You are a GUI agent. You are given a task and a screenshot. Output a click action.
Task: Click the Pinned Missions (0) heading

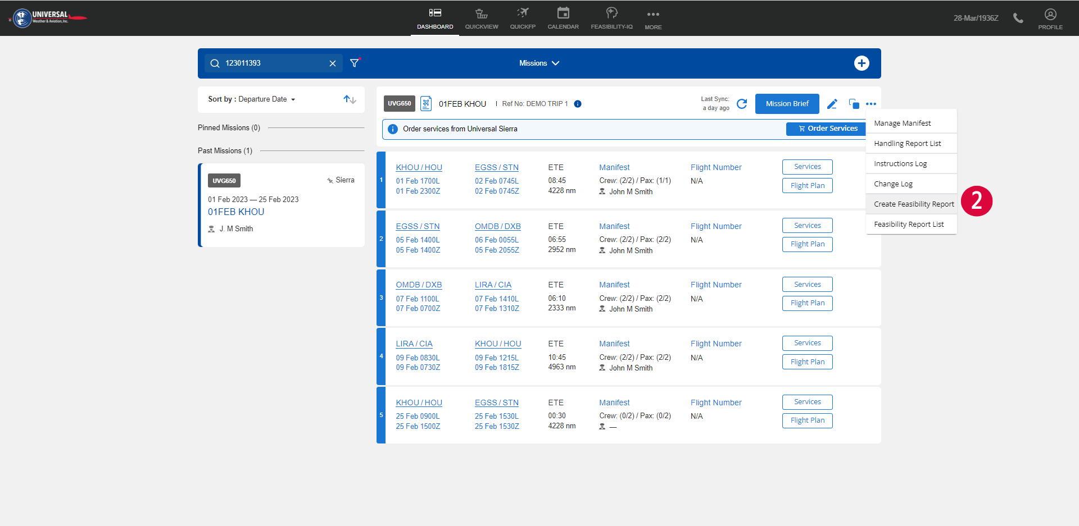(229, 128)
